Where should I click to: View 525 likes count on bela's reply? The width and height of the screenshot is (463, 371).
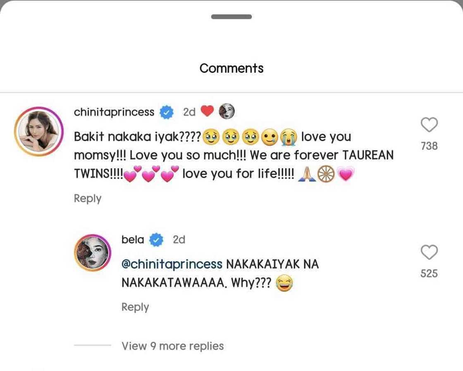click(x=429, y=273)
